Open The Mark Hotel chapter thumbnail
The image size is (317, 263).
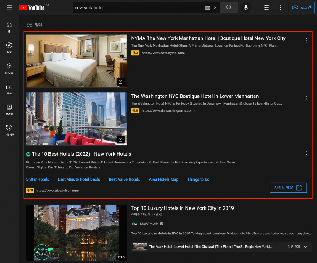click(139, 247)
